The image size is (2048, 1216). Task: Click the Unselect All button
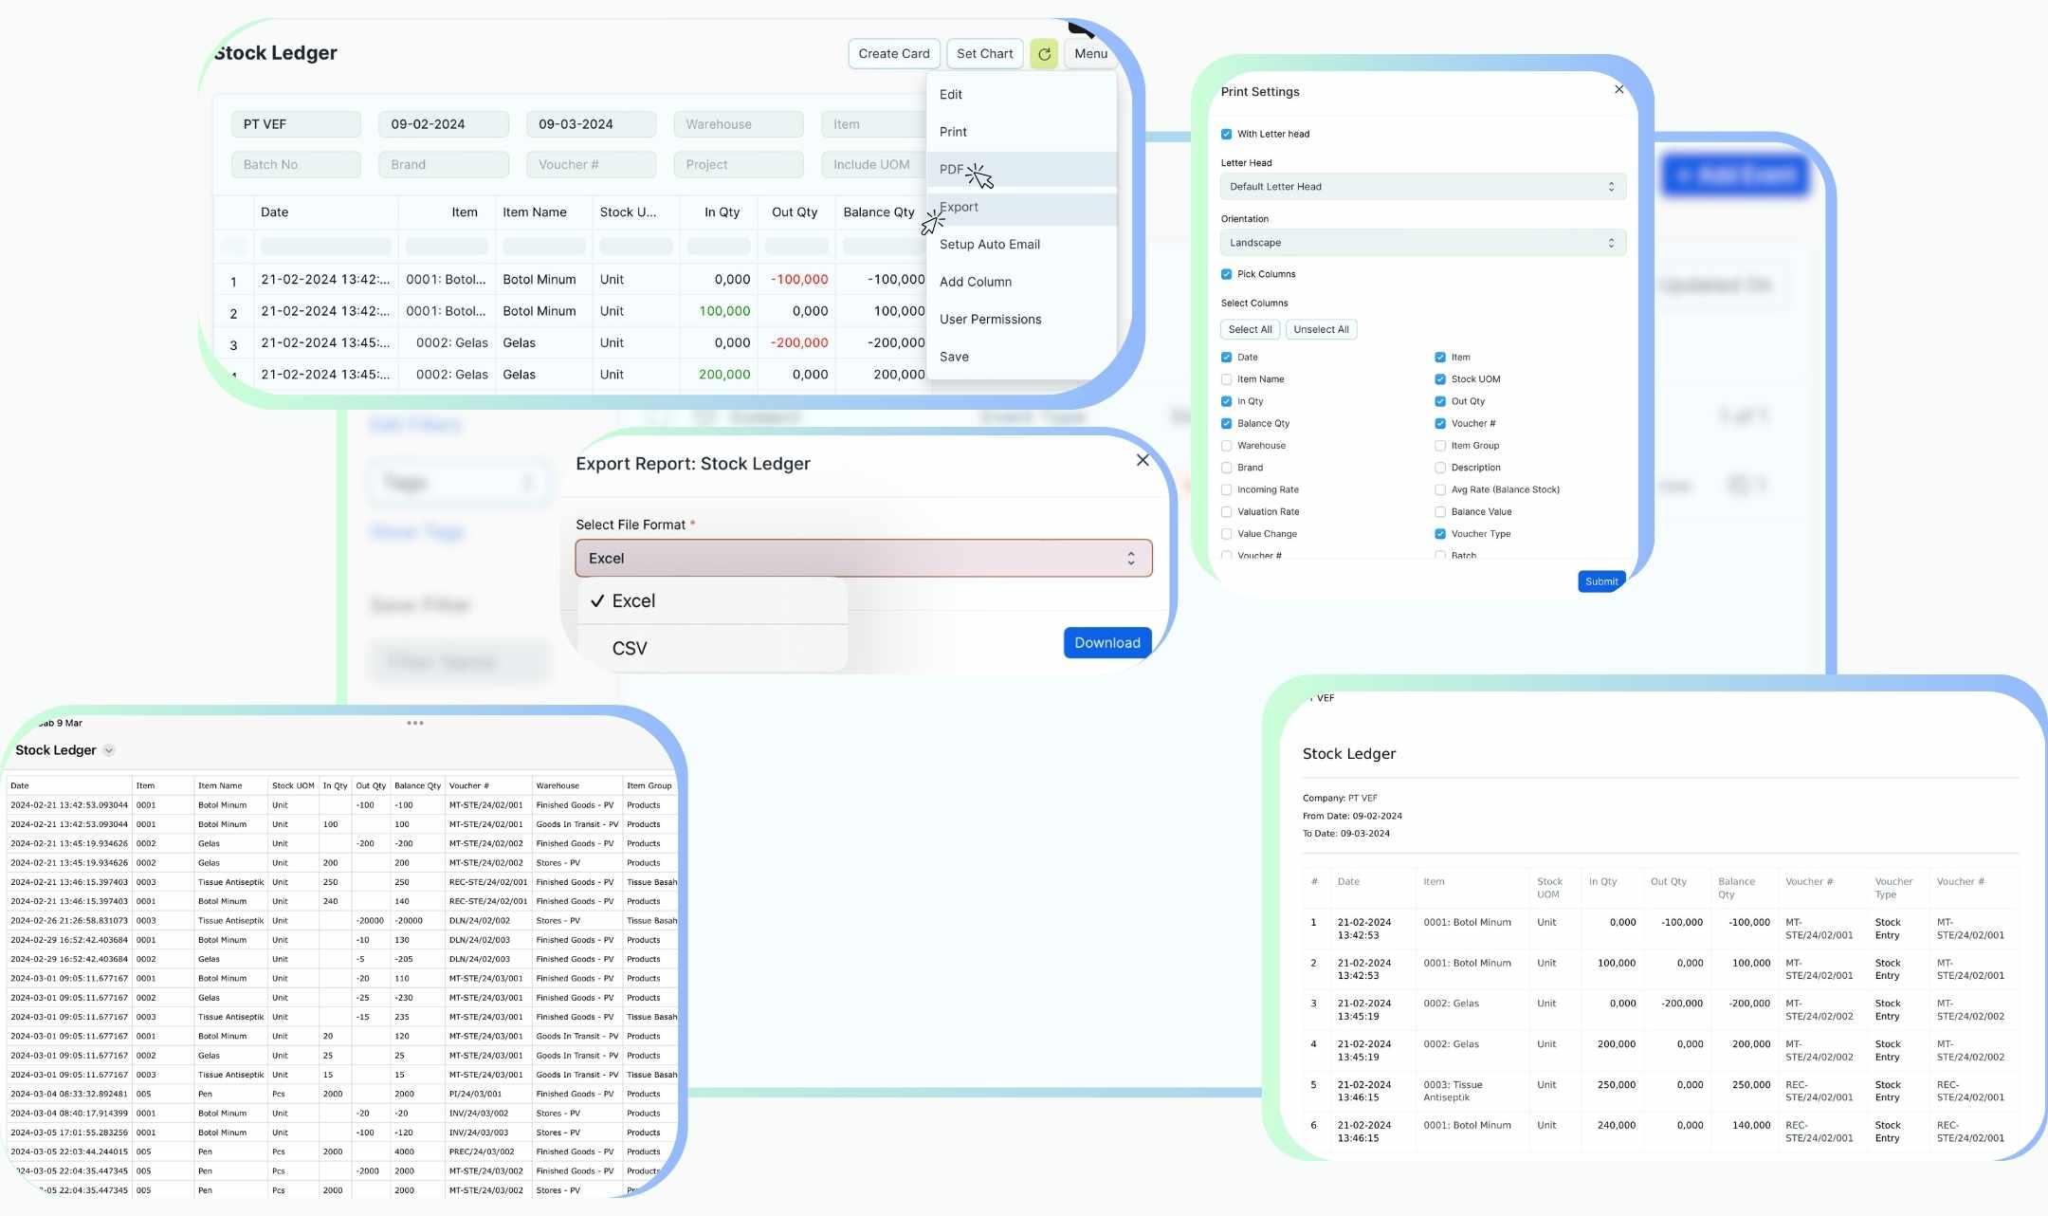pos(1320,330)
